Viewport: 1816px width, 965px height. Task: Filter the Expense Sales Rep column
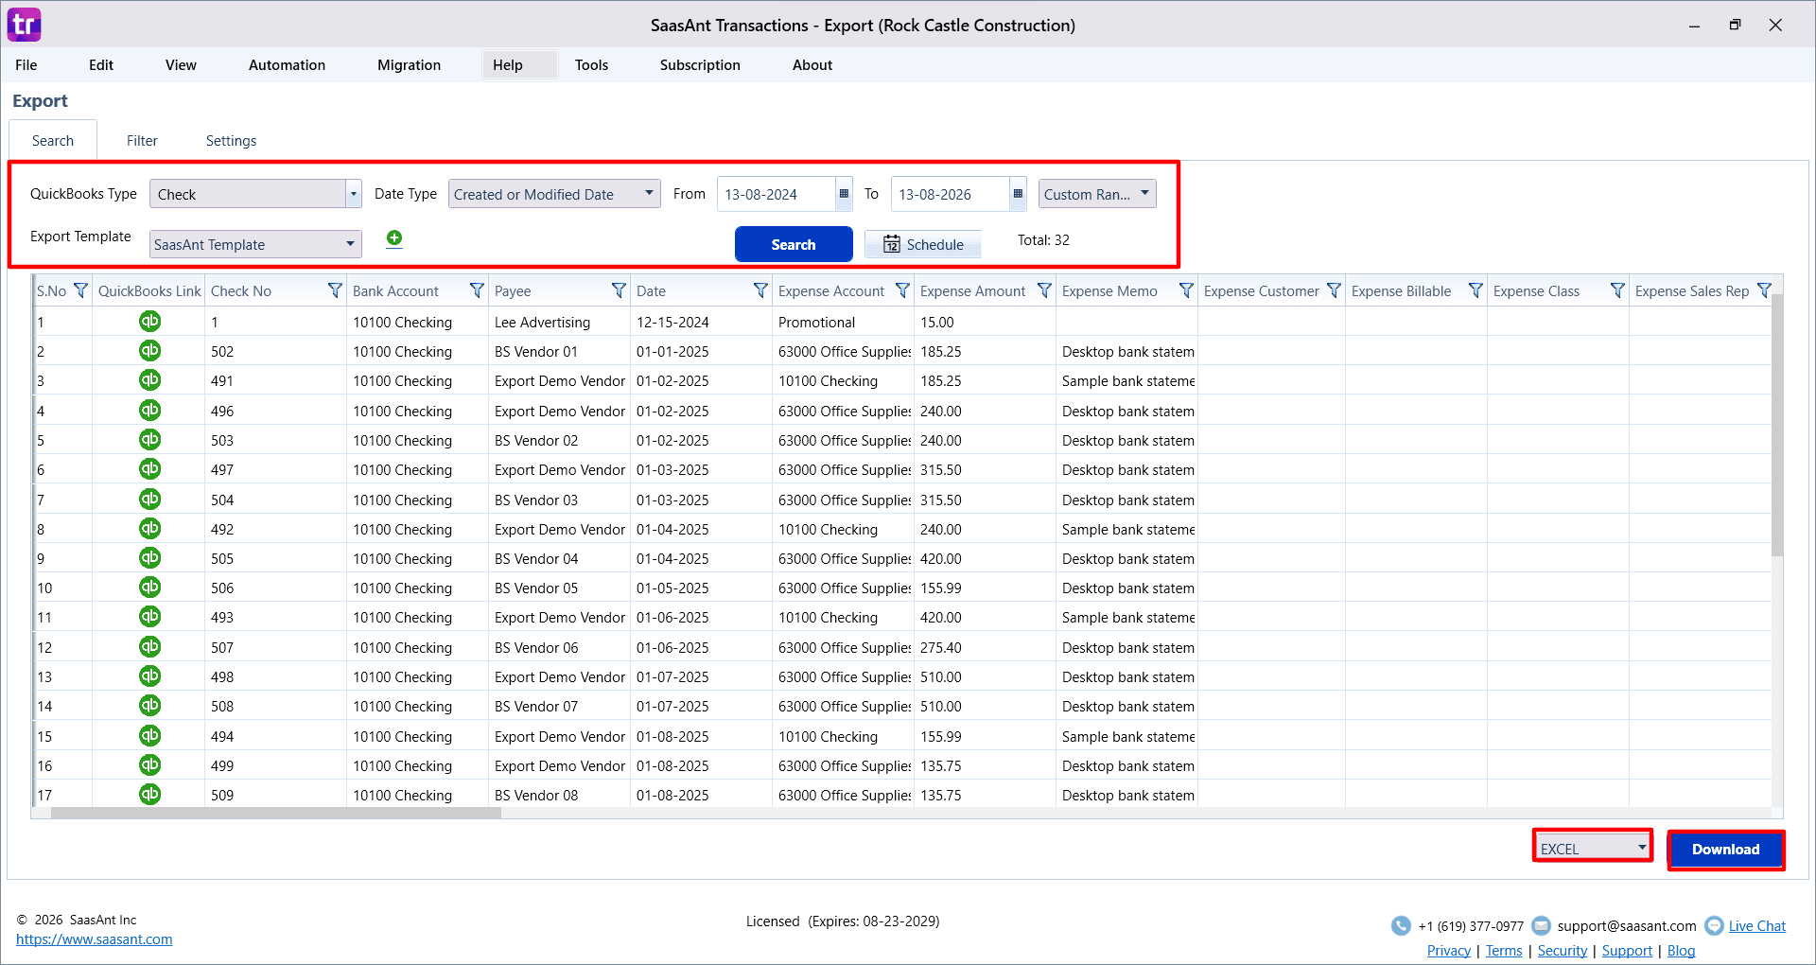(1764, 290)
